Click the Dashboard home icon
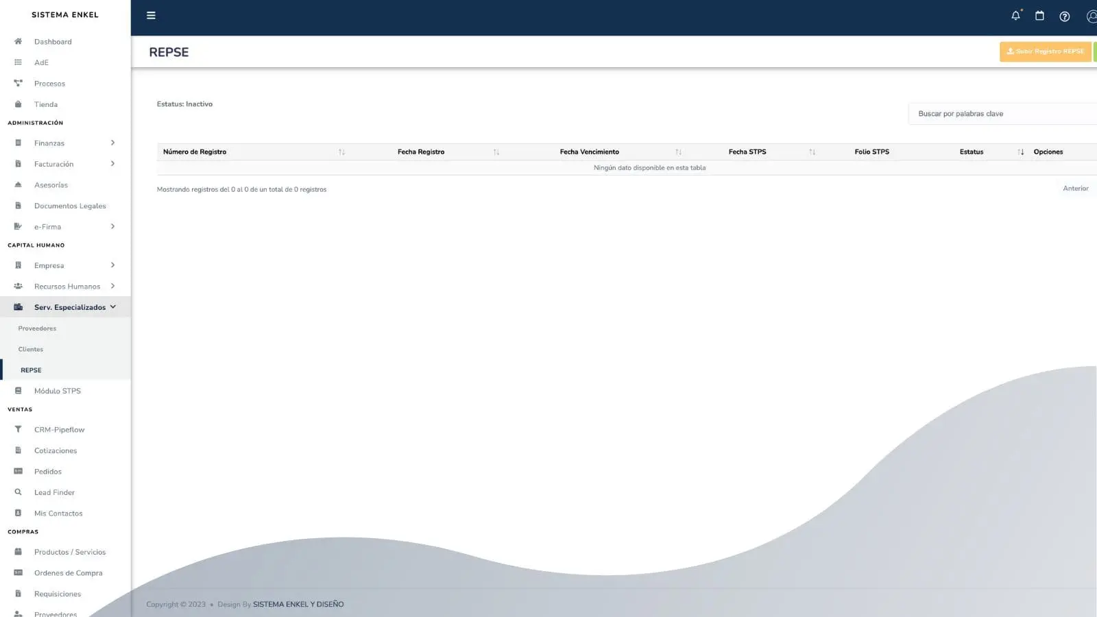The image size is (1097, 617). click(19, 42)
